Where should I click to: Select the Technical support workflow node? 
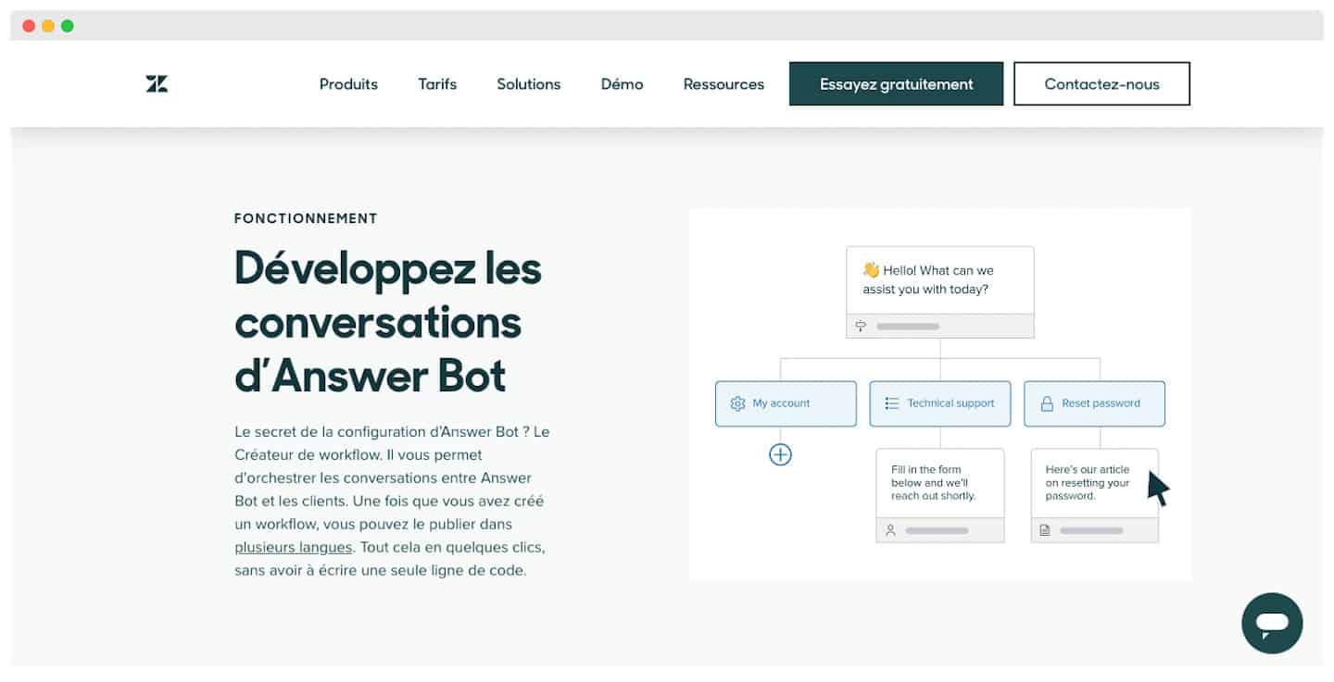tap(940, 403)
